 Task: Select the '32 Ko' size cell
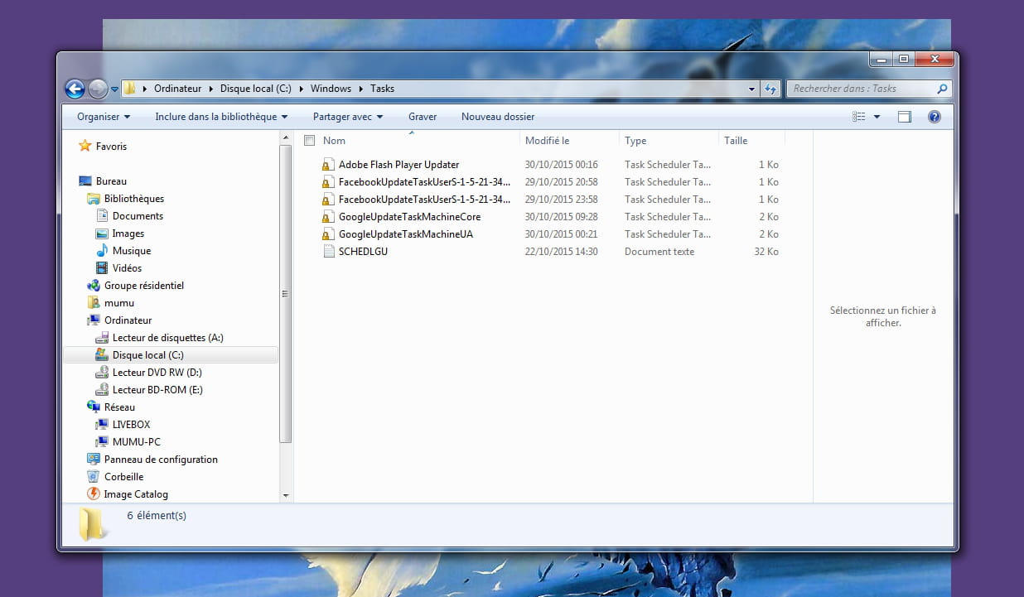[766, 252]
